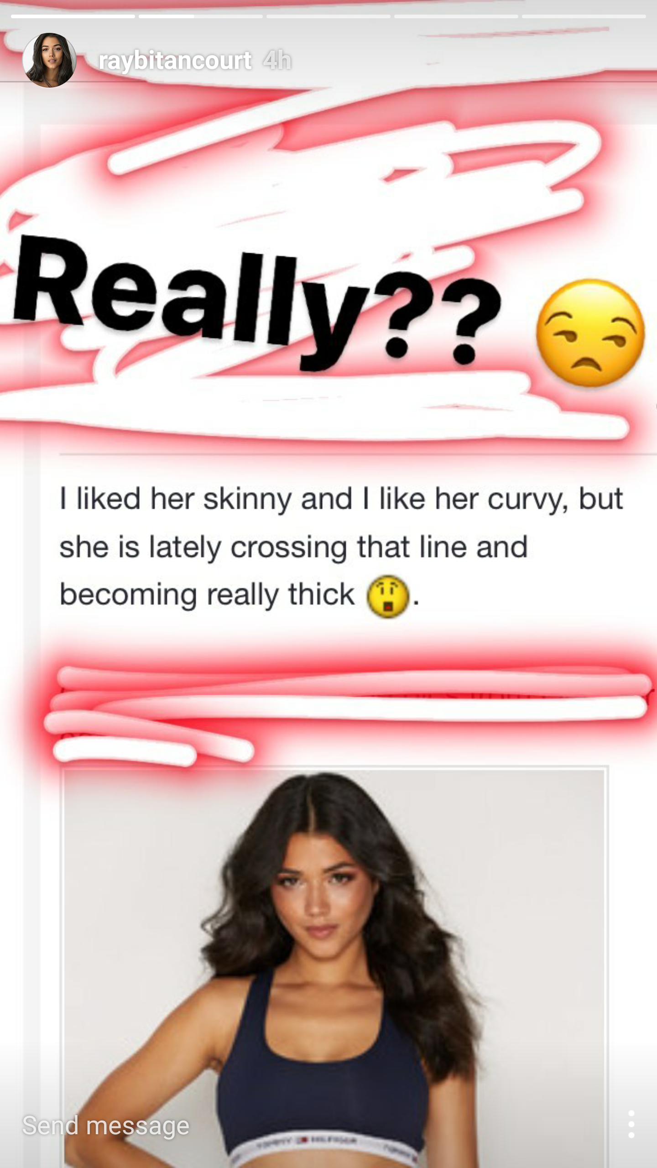Viewport: 657px width, 1168px height.
Task: Tap the unamused face emoji sticker
Action: pyautogui.click(x=590, y=333)
